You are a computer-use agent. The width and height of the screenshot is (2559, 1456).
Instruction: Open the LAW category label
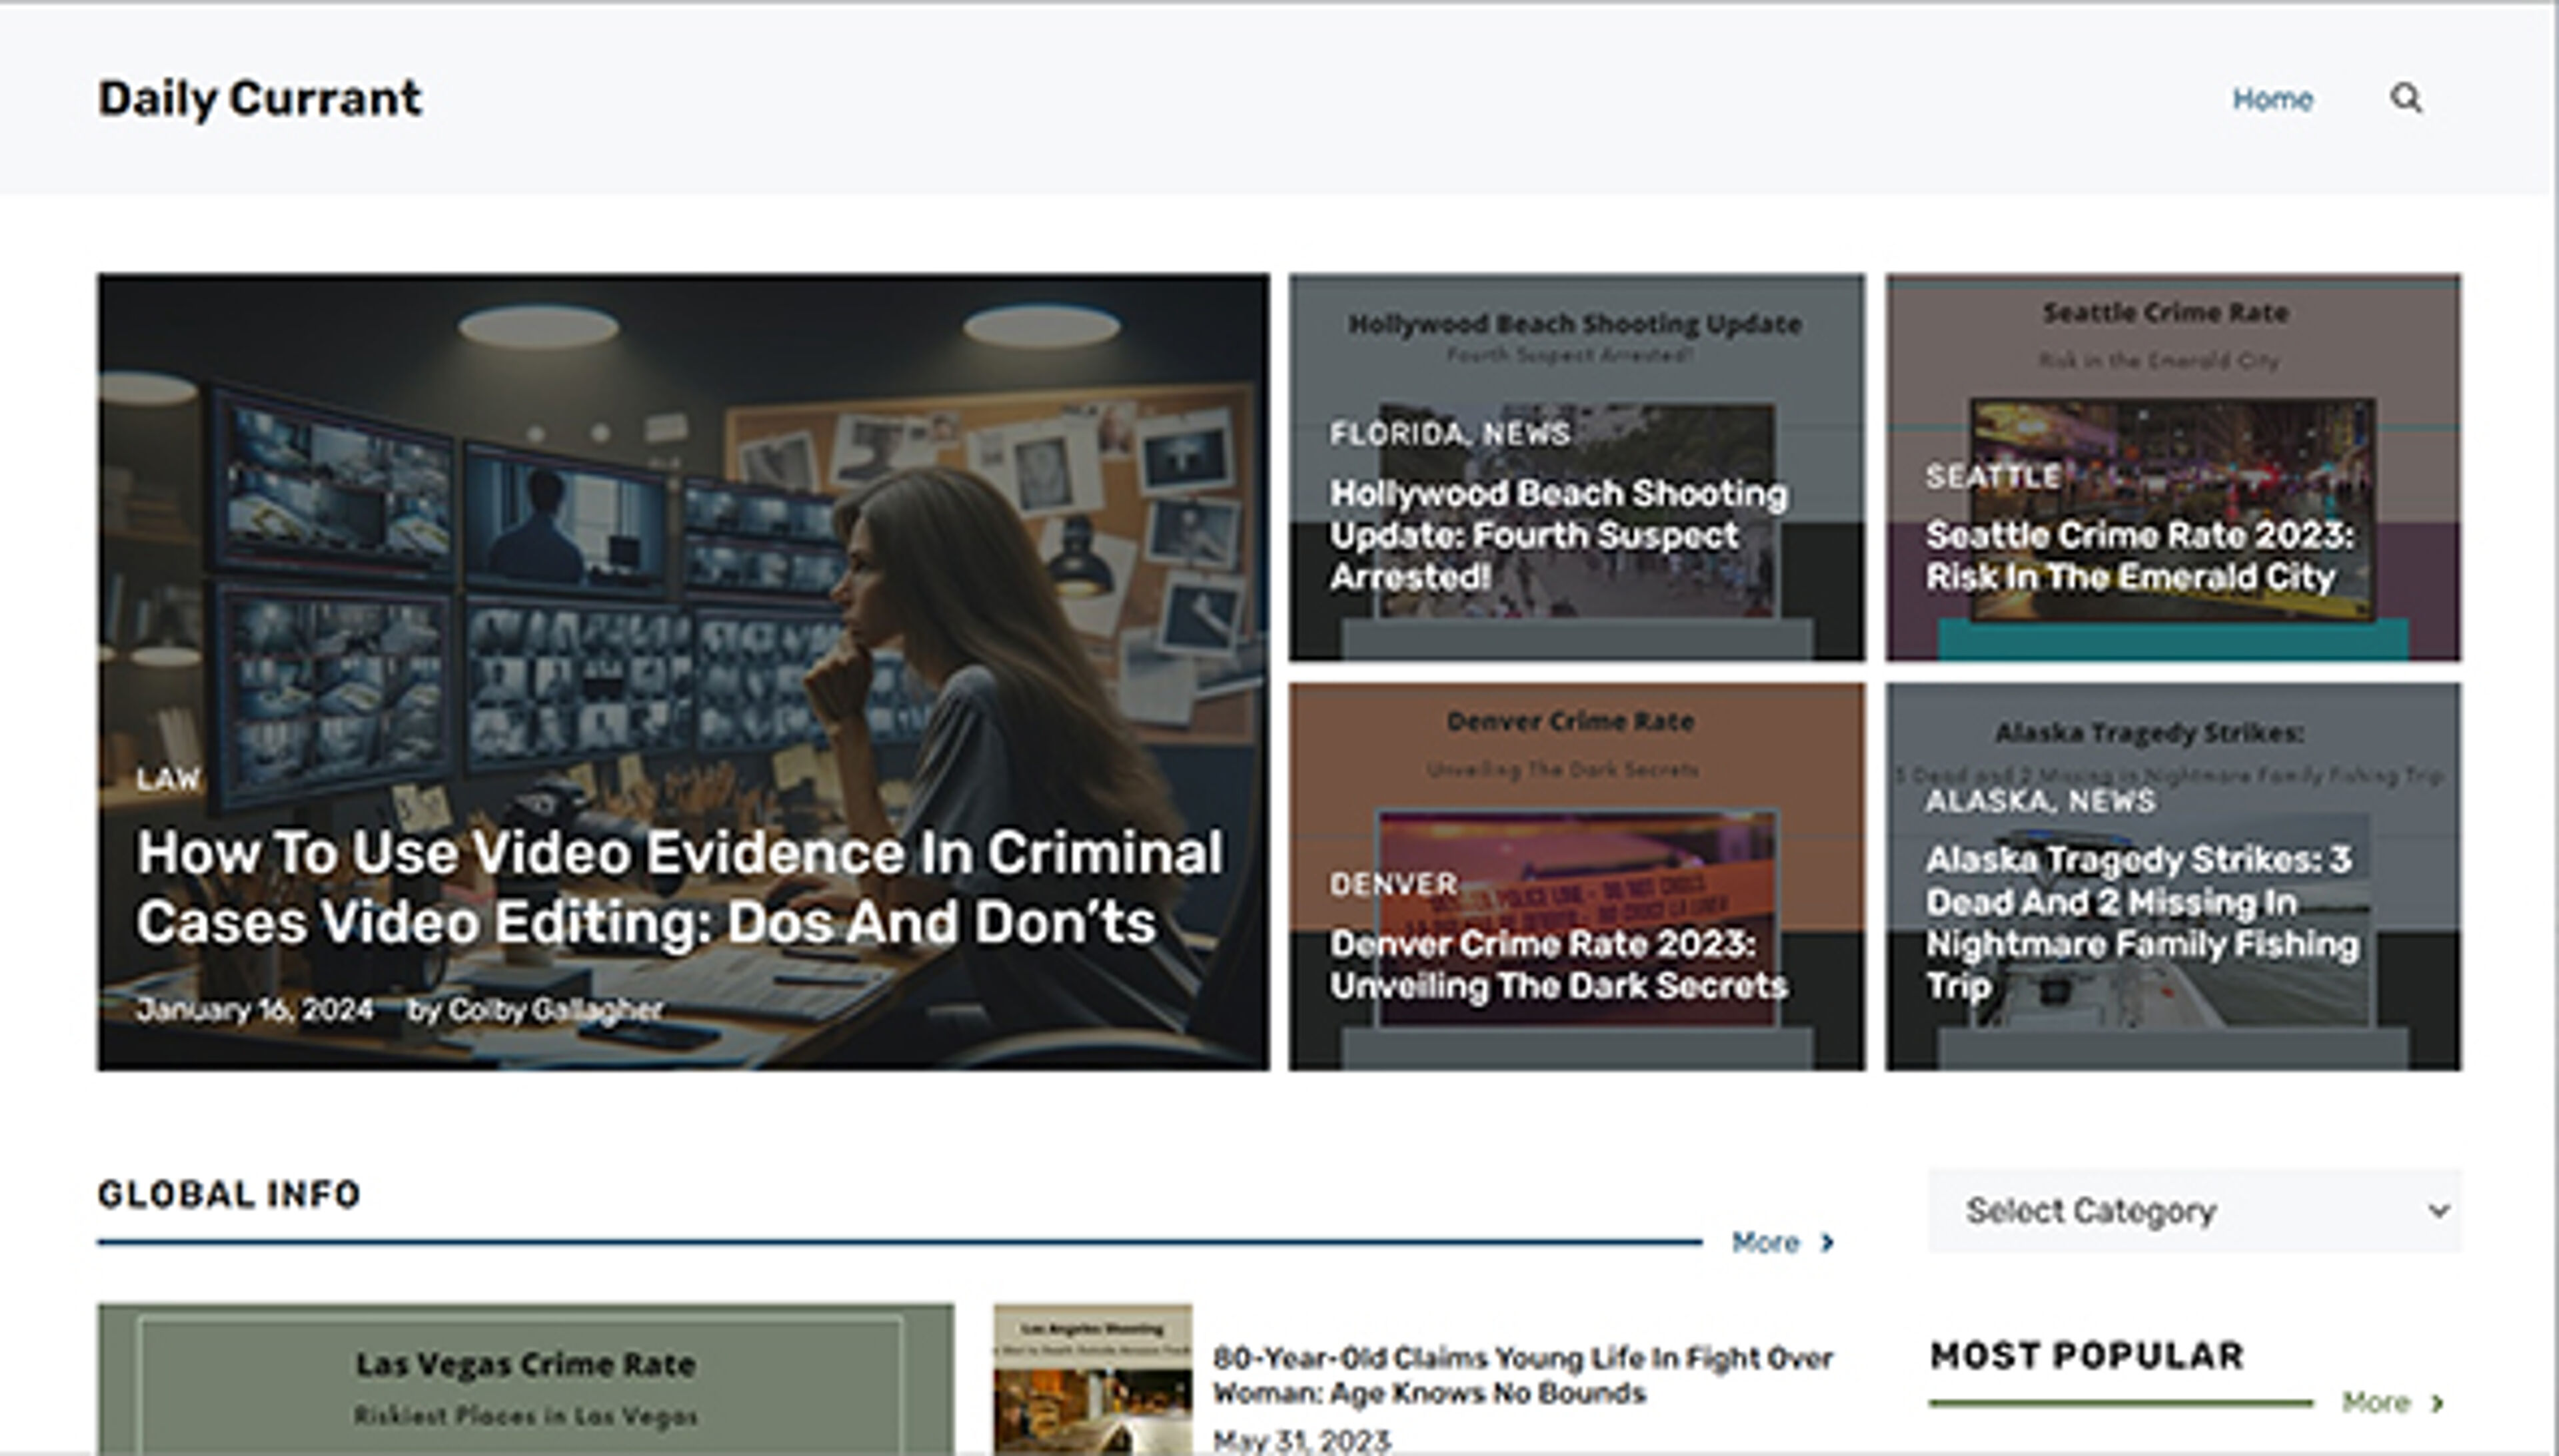point(167,779)
